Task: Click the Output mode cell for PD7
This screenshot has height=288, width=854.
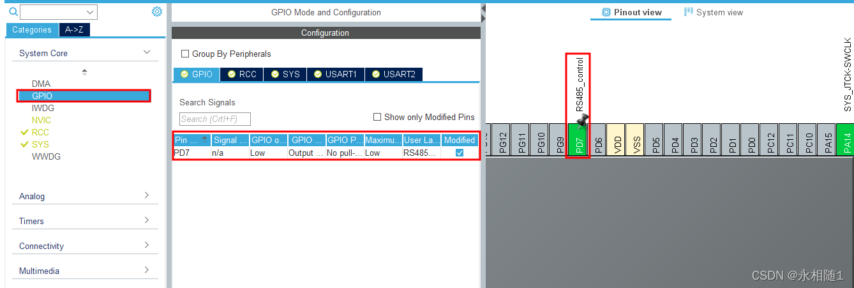Action: click(307, 153)
